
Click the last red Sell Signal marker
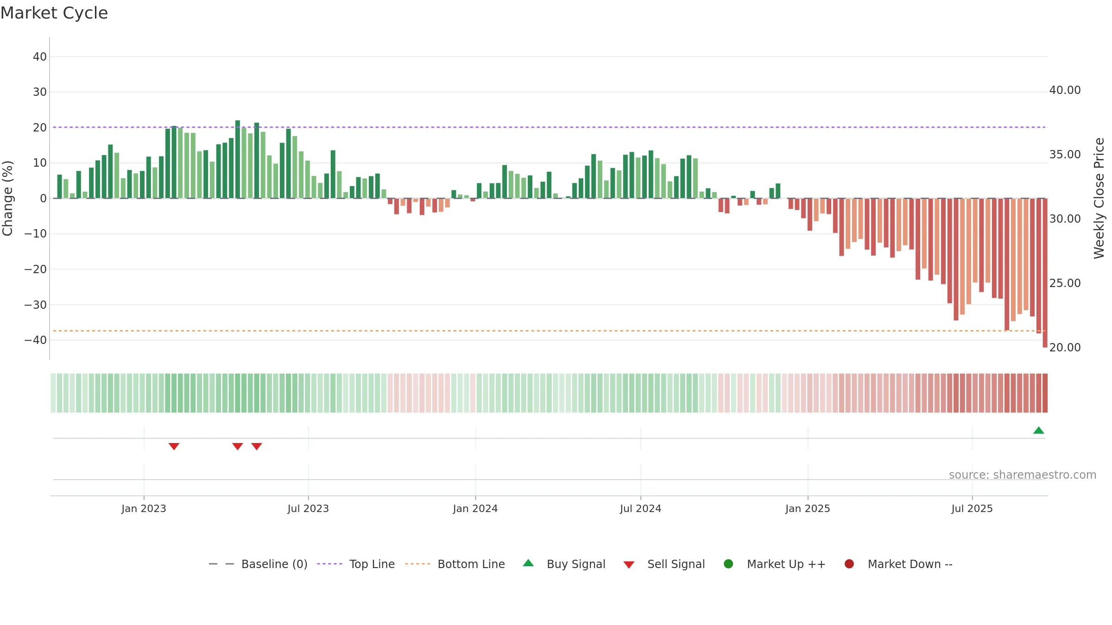tap(257, 446)
